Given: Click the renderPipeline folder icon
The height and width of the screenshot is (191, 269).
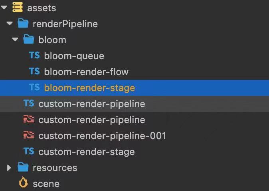Looking at the screenshot, I should (23, 24).
